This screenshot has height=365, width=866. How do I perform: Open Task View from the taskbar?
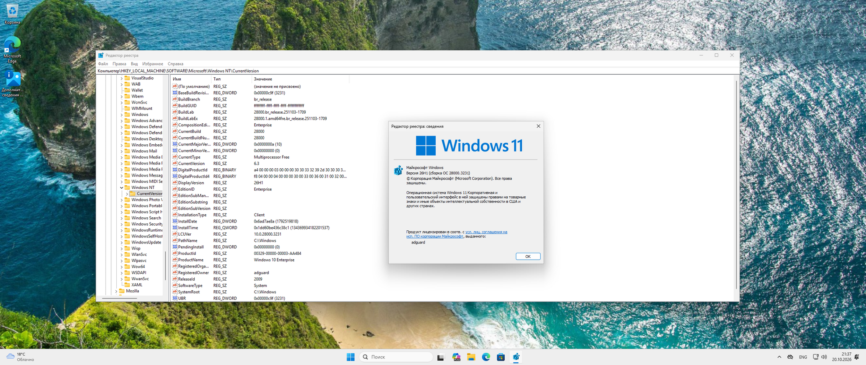click(440, 357)
